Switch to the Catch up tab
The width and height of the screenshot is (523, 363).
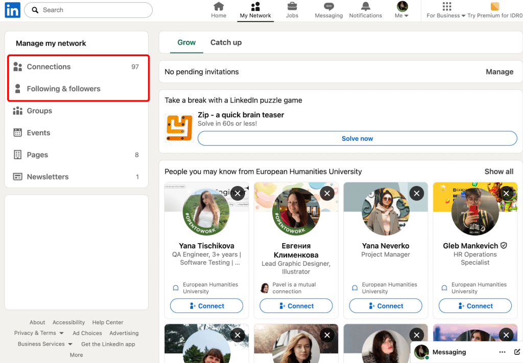click(226, 42)
